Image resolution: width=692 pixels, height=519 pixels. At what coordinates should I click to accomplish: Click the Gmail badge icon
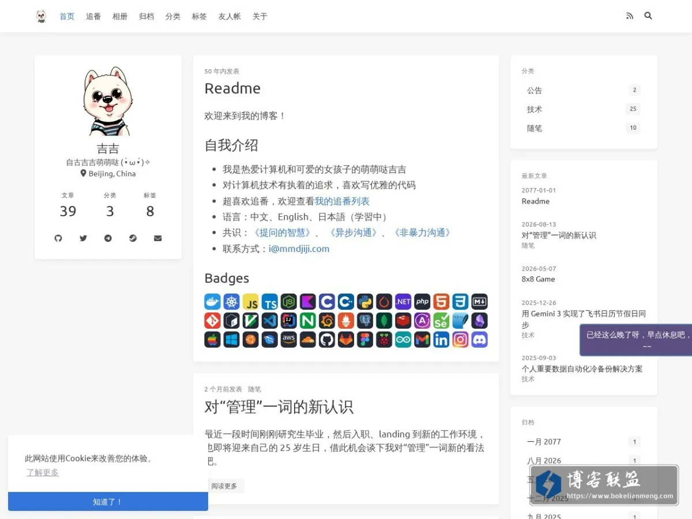pos(422,340)
